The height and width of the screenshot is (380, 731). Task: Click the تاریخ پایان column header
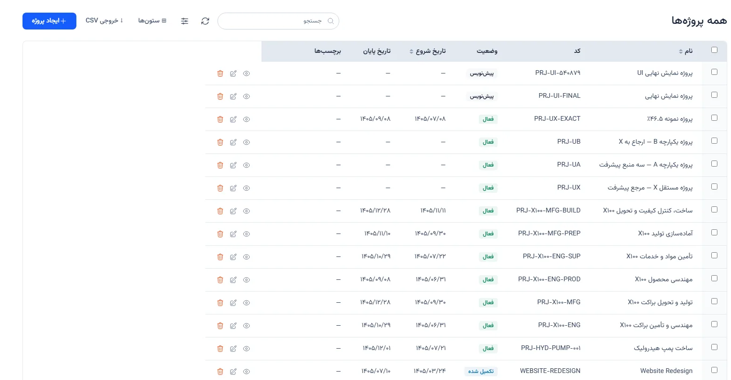(377, 51)
